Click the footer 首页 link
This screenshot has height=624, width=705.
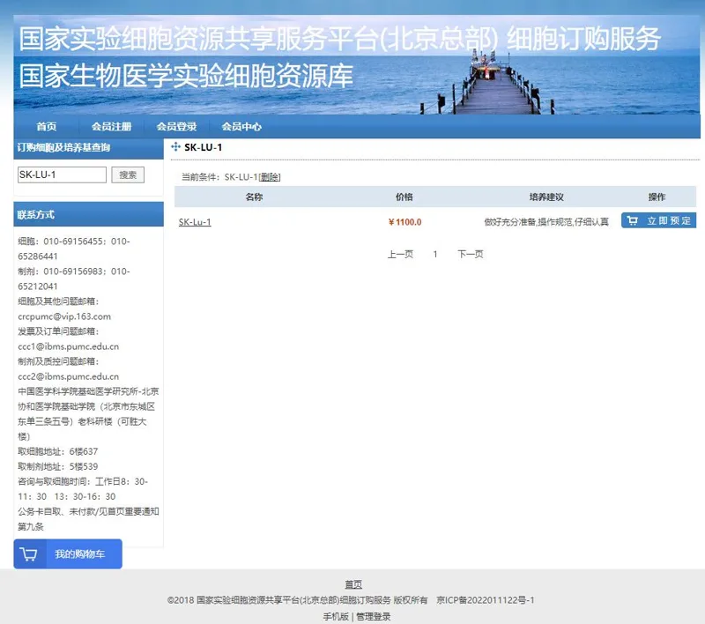coord(353,584)
